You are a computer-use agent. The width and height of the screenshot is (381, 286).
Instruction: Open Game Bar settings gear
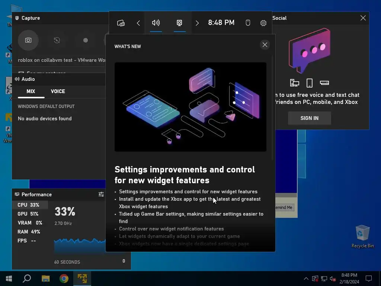click(x=263, y=23)
